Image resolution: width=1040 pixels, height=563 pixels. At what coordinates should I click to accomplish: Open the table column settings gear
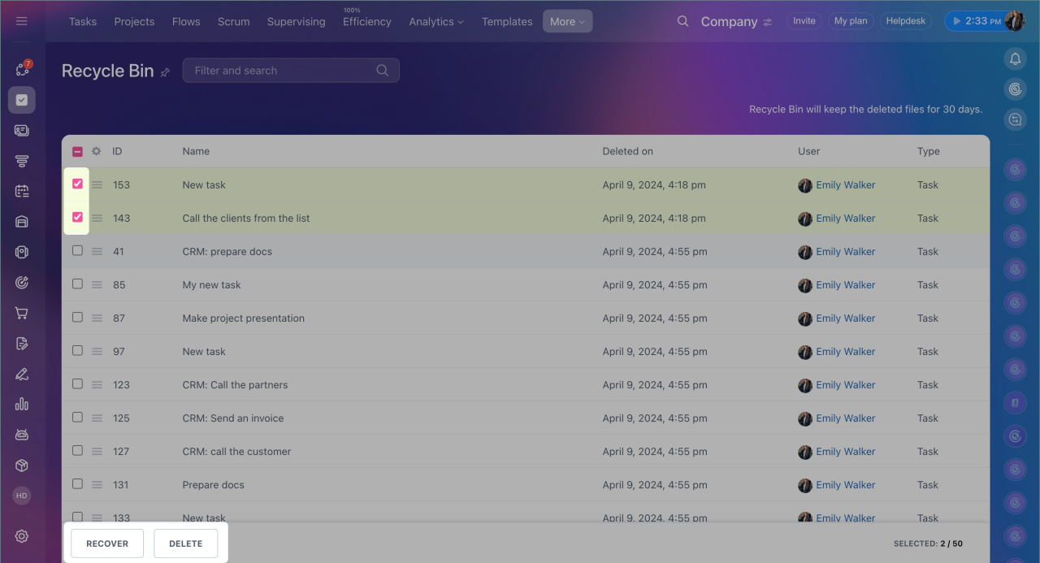tap(97, 151)
